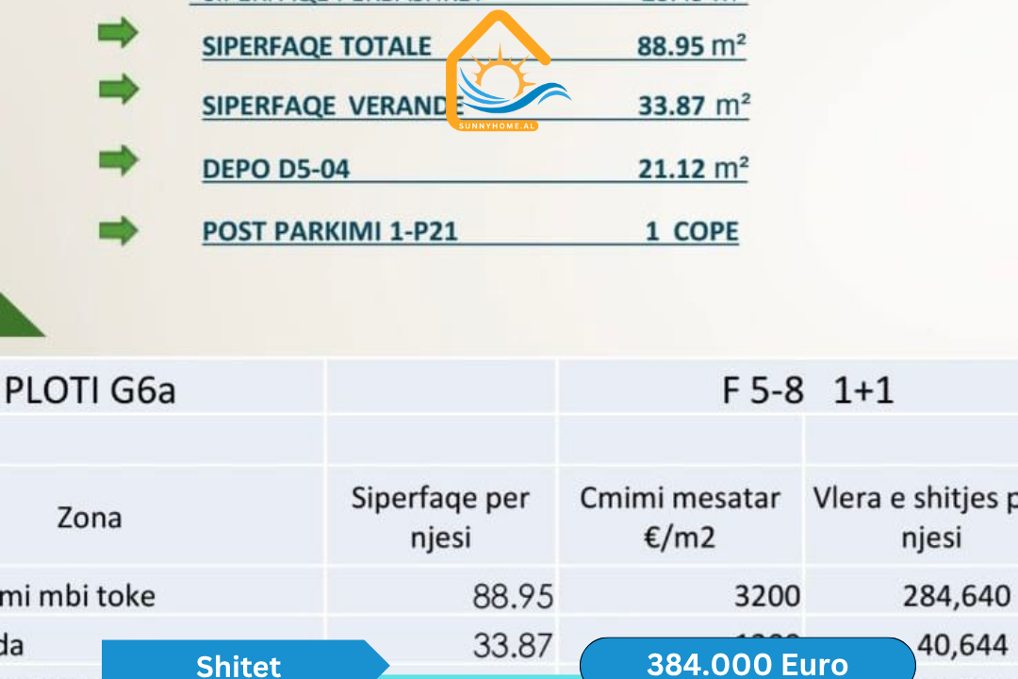
Task: Open the SIPERFAQE TOTALE underlined label
Action: 317,47
